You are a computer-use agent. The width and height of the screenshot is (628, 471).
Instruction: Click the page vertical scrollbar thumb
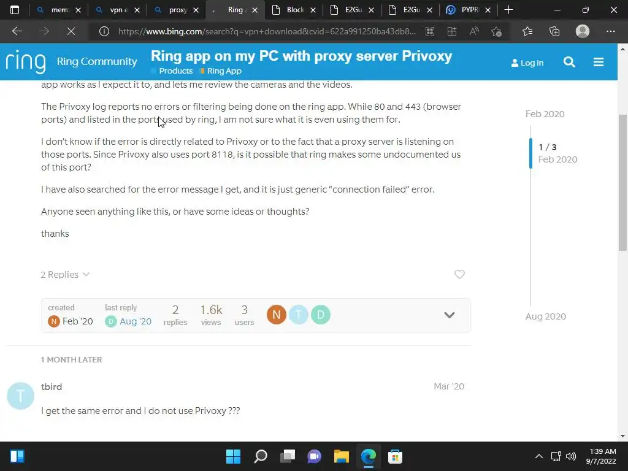622,183
